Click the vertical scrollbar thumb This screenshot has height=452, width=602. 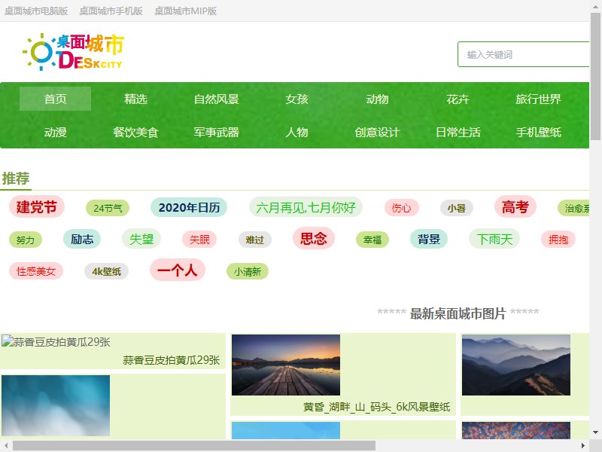tap(595, 76)
